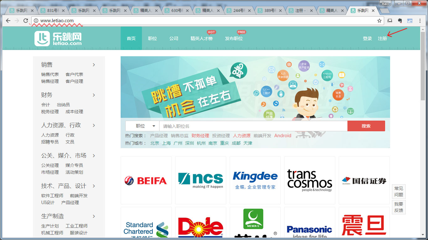Image resolution: width=428 pixels, height=240 pixels.
Task: Open the Chrome three-dot menu
Action: (420, 21)
